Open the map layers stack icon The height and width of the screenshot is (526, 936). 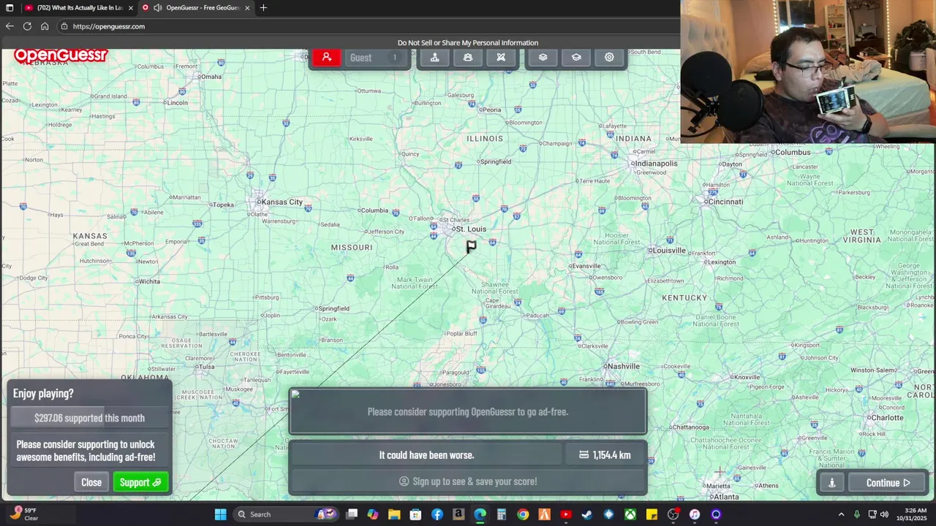click(x=543, y=58)
